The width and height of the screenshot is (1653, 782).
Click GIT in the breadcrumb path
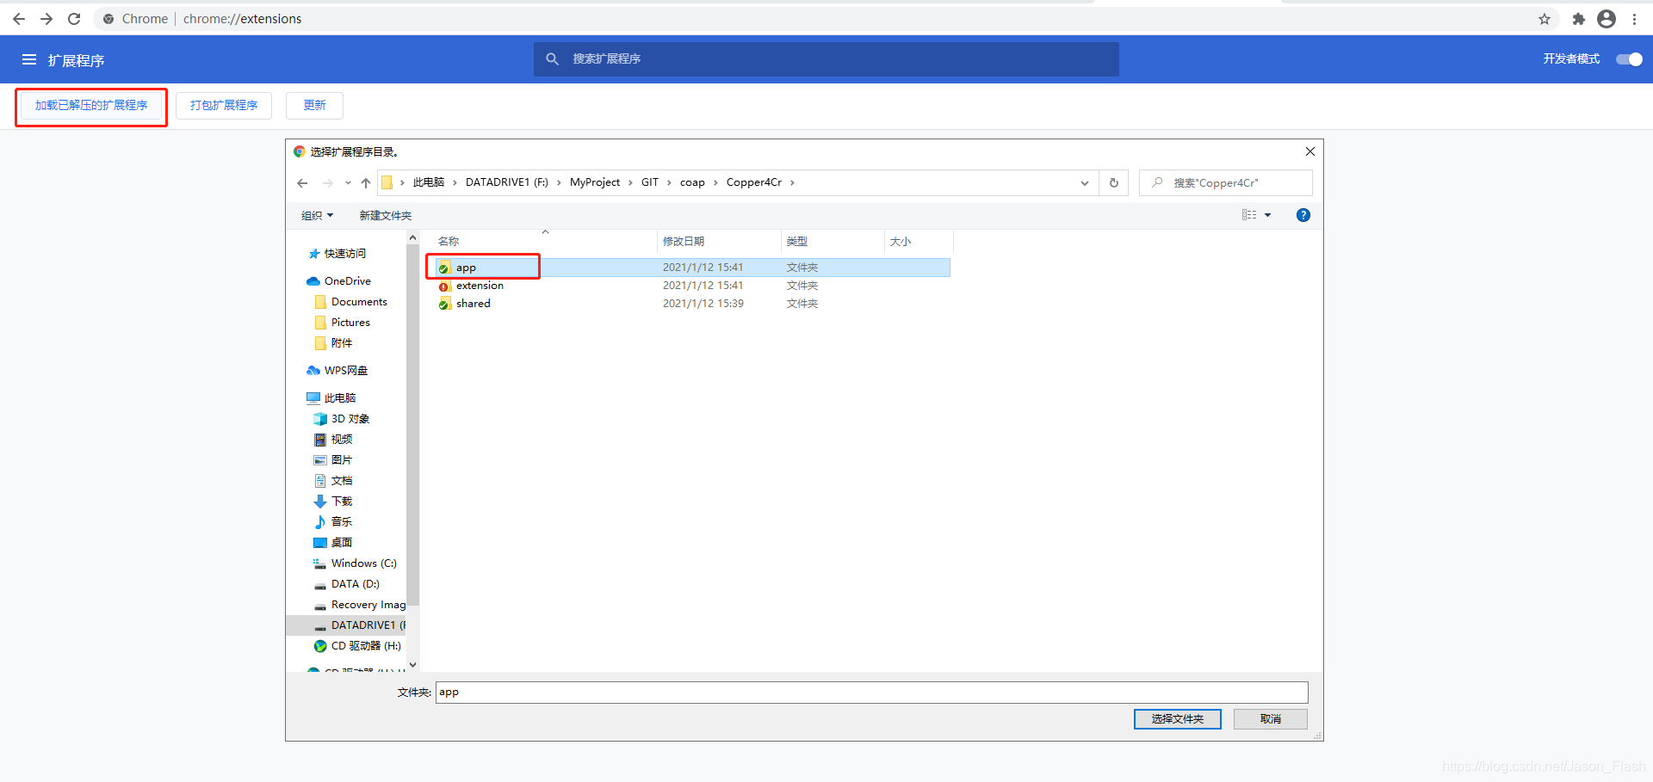[650, 182]
